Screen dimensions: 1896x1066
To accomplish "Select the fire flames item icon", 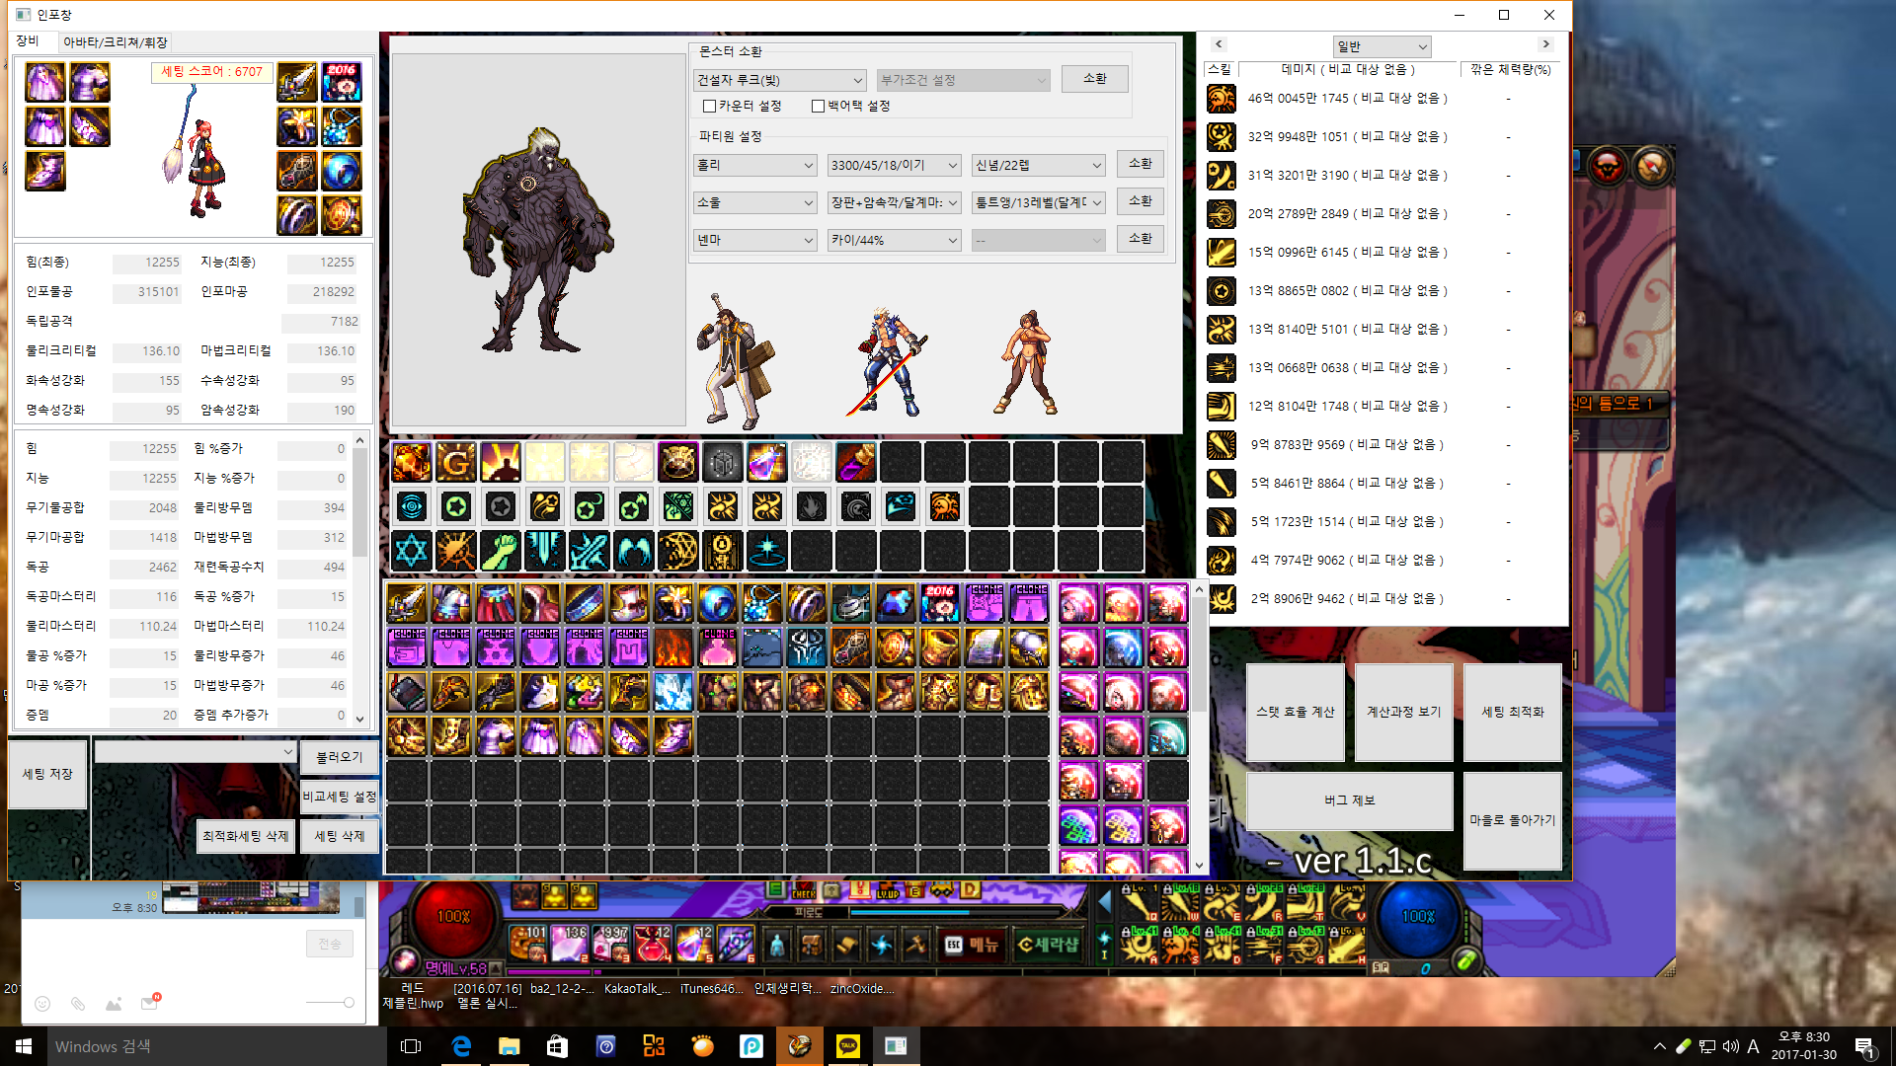I will tap(673, 648).
